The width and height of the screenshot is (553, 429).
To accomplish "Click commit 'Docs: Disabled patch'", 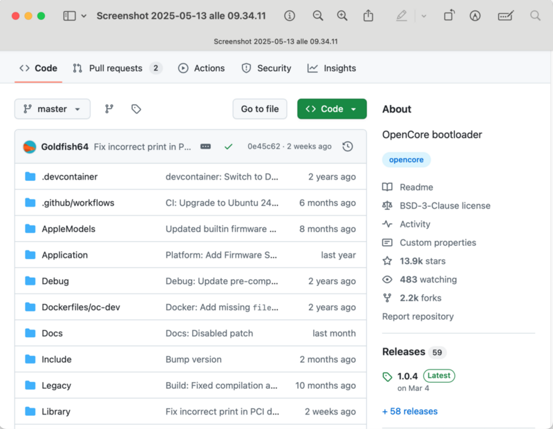I will pyautogui.click(x=209, y=333).
